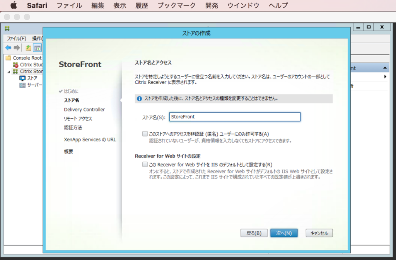Image resolution: width=396 pixels, height=260 pixels.
Task: Open the ファイル menu in macOS bar
Action: 69,5
